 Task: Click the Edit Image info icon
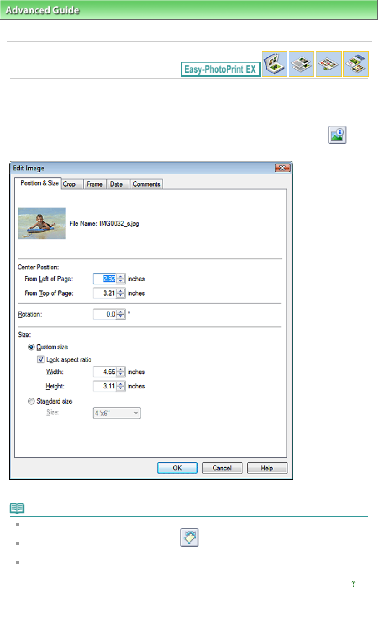(337, 135)
